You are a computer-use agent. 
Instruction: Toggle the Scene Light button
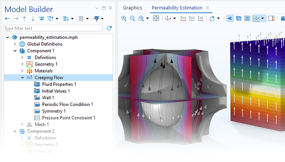tap(230, 18)
